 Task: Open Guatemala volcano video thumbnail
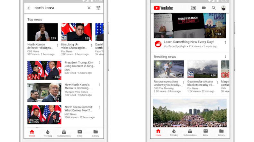pyautogui.click(x=202, y=69)
